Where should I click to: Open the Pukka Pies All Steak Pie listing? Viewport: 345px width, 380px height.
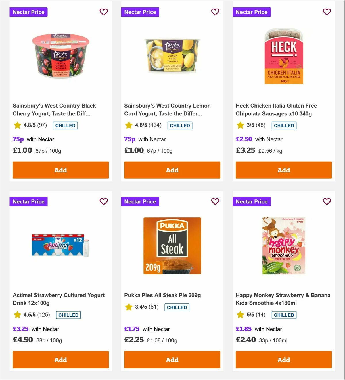(162, 295)
